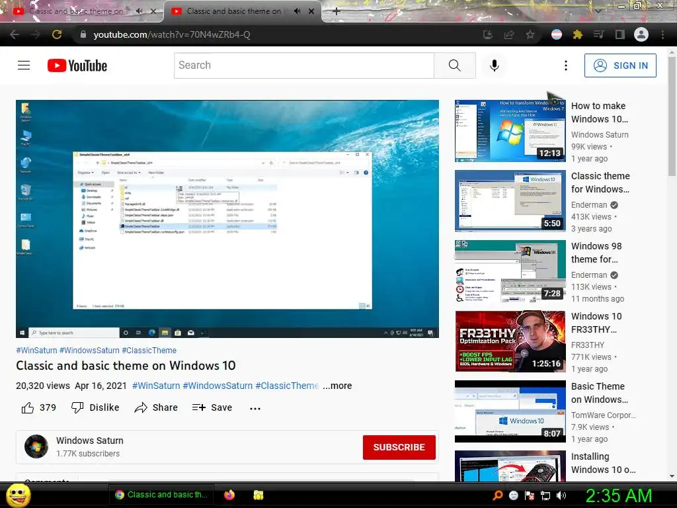This screenshot has height=508, width=677.
Task: Open Basic Theme on Windows thumbnail
Action: coord(510,411)
